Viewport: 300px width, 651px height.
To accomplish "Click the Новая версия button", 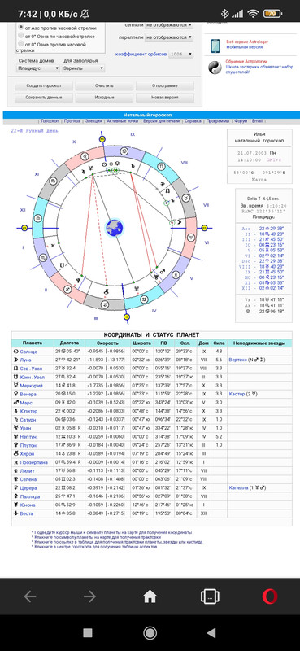I will 165,98.
